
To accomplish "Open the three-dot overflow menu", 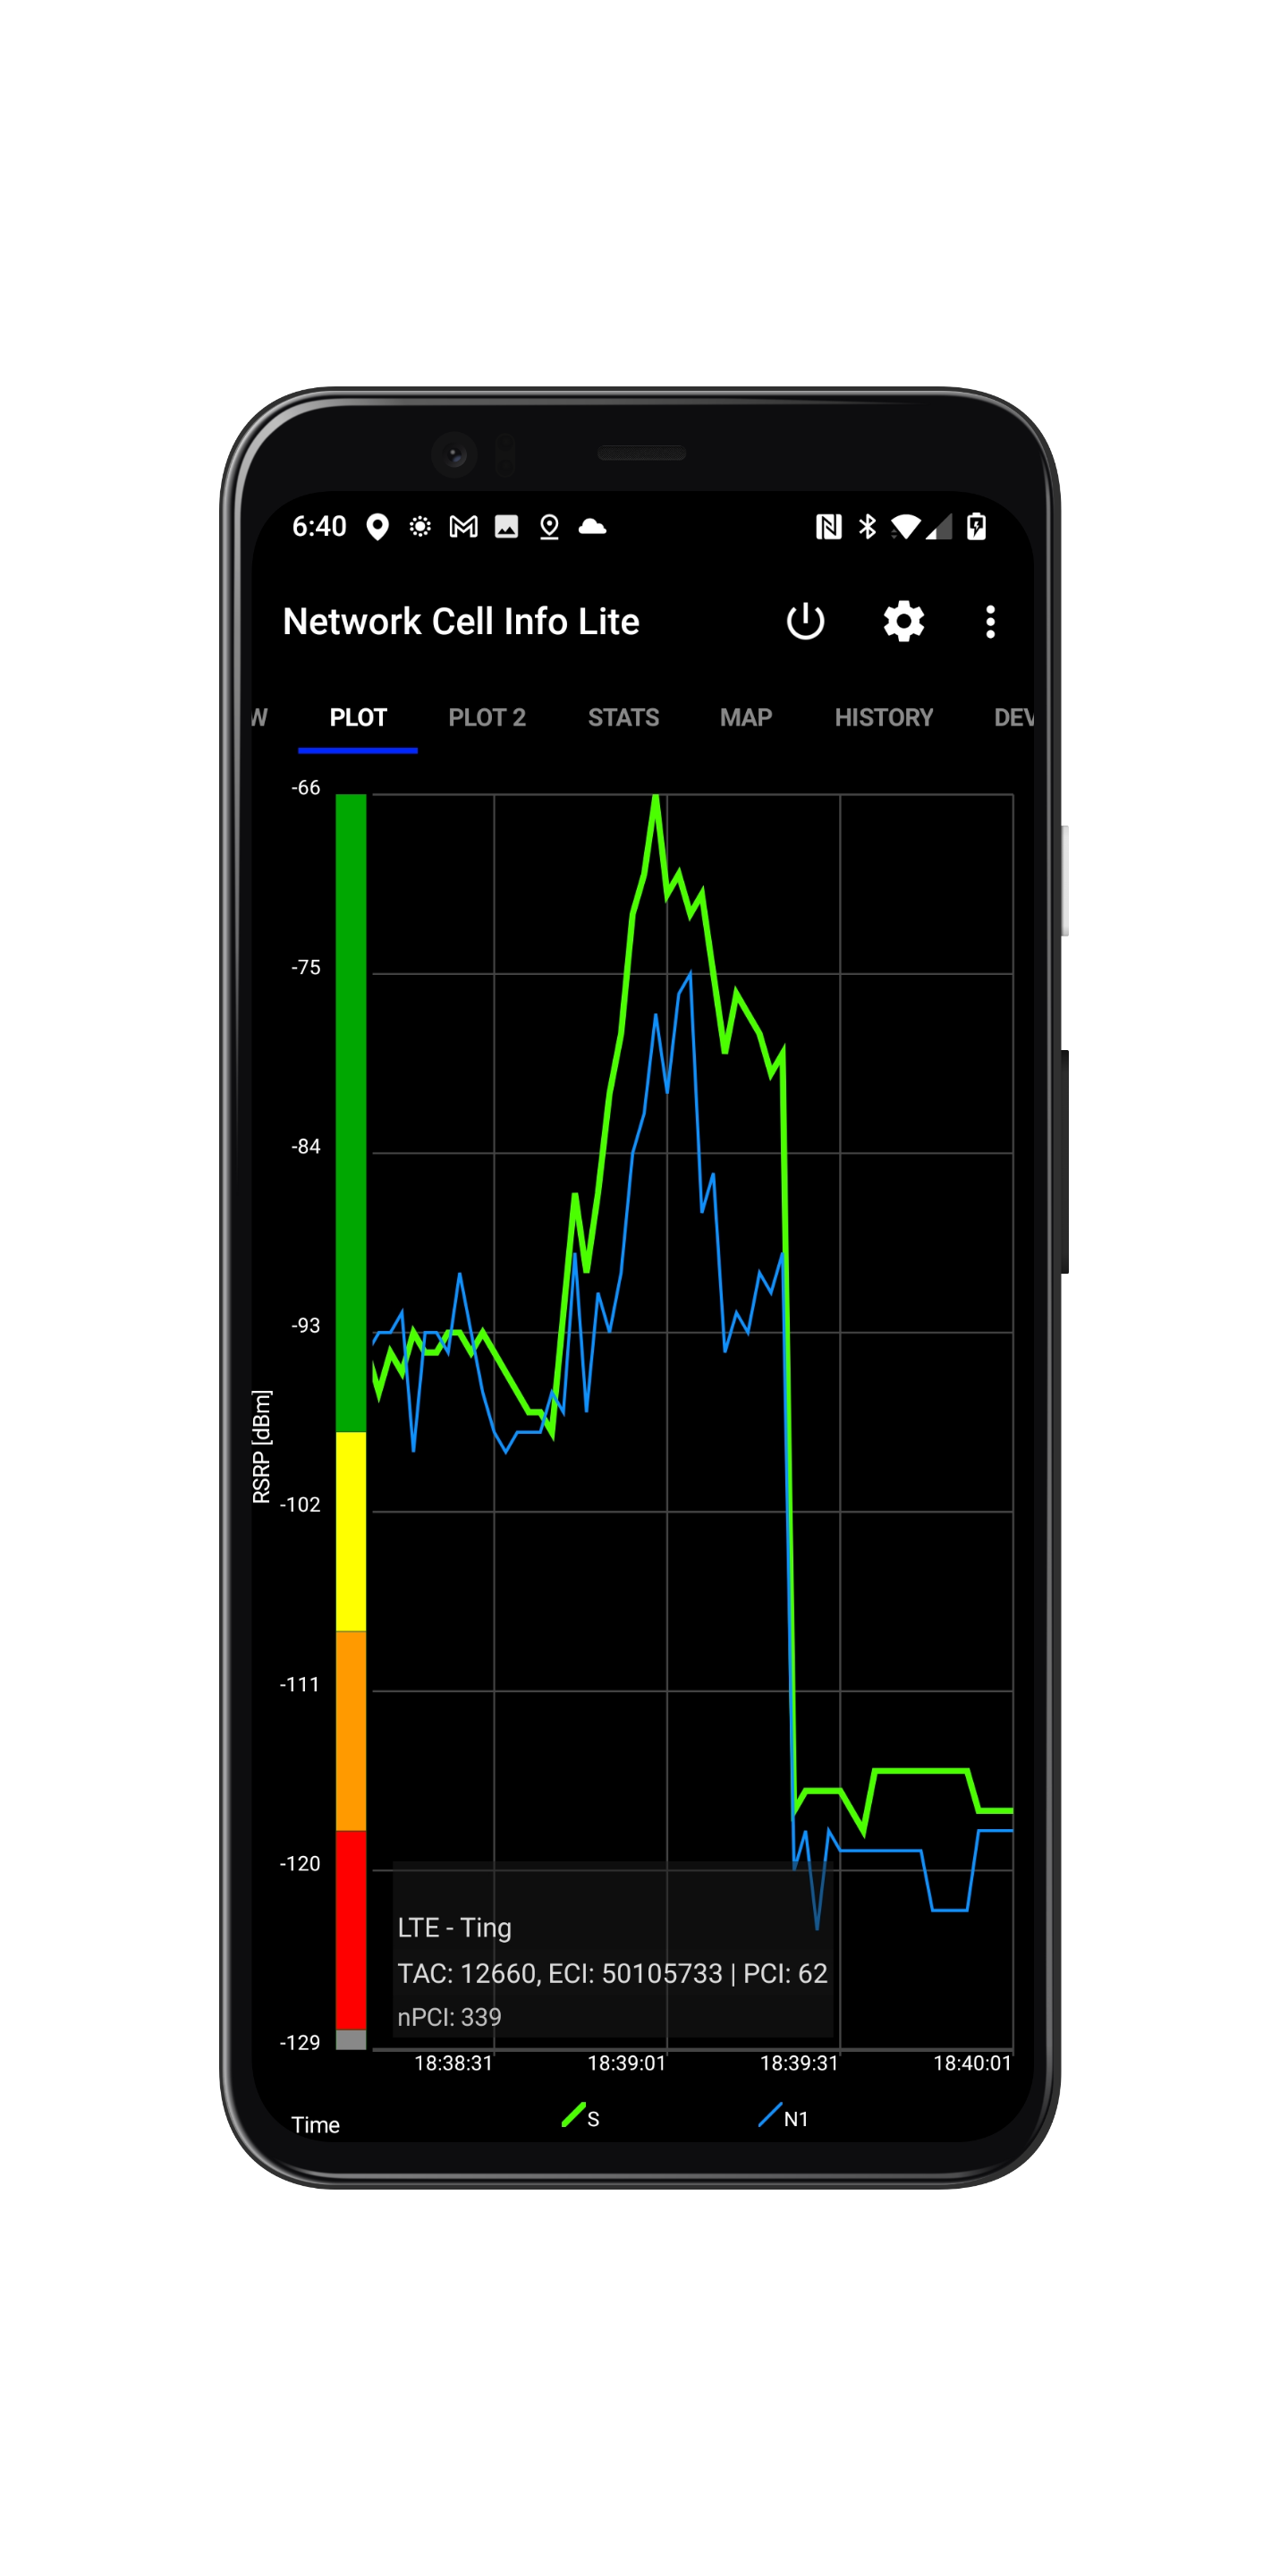I will pyautogui.click(x=990, y=621).
